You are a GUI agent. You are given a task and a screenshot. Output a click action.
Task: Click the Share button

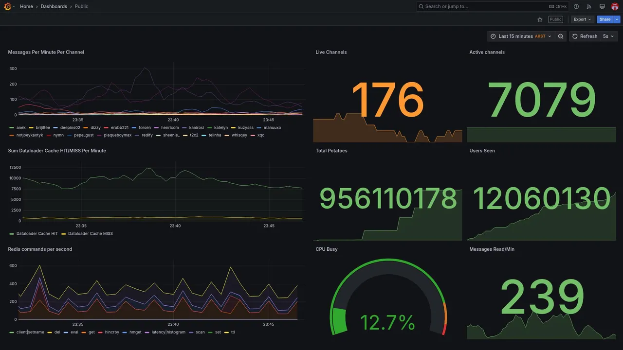(605, 19)
